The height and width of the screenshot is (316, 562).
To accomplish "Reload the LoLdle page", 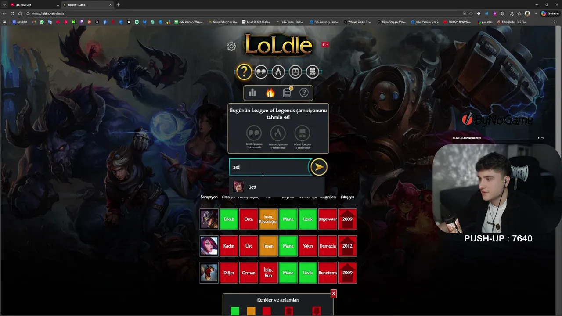I will pyautogui.click(x=12, y=14).
